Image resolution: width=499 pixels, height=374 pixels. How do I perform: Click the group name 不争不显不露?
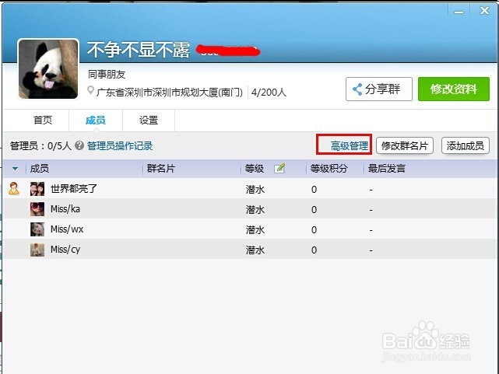tap(138, 50)
